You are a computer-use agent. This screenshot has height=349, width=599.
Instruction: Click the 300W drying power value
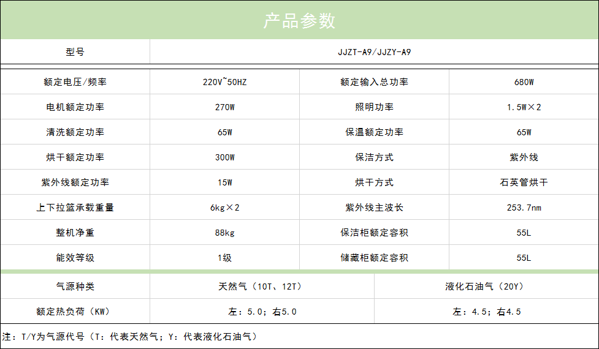click(x=224, y=157)
